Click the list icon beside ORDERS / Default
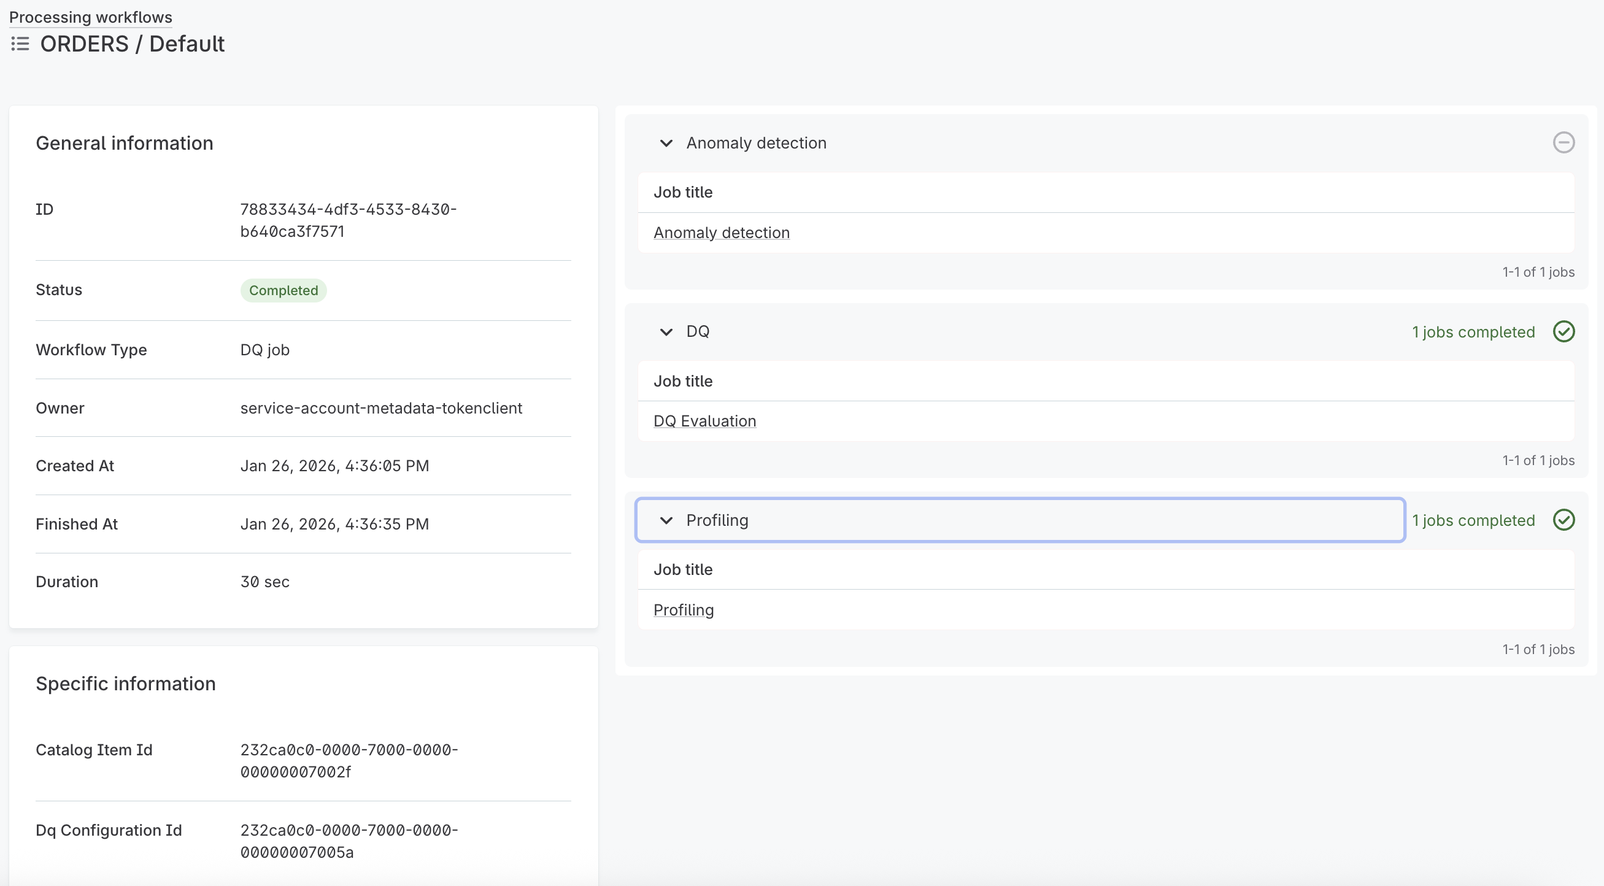The image size is (1604, 886). pos(19,44)
